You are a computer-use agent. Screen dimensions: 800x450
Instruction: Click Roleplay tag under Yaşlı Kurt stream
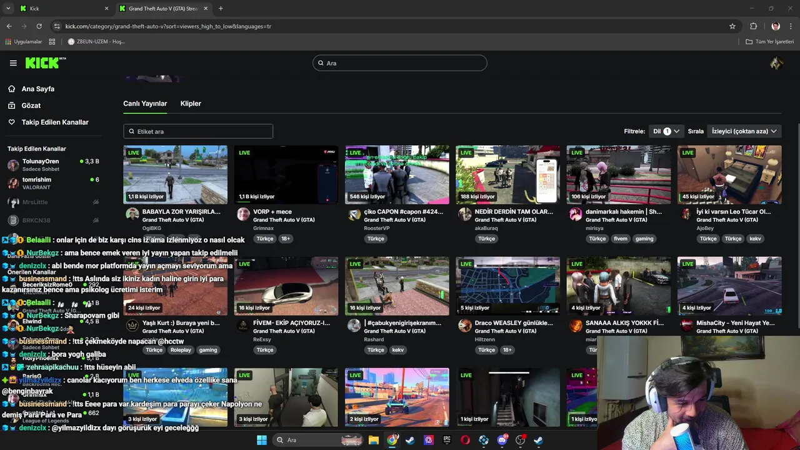[x=181, y=350]
